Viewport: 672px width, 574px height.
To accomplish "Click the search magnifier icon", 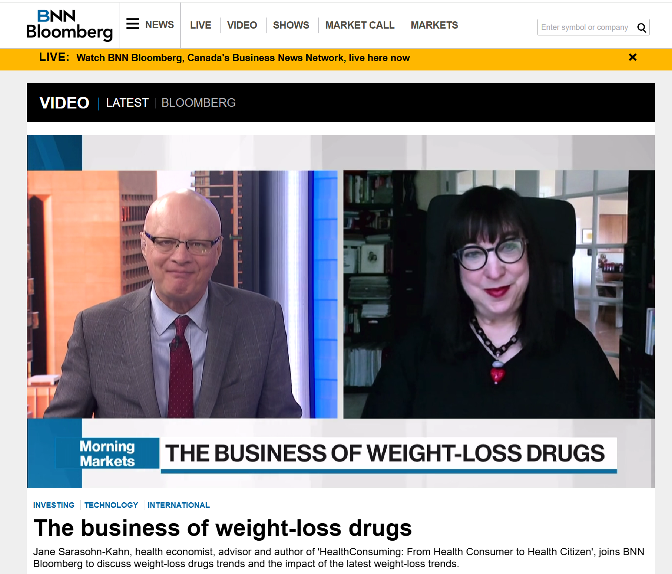I will point(641,28).
